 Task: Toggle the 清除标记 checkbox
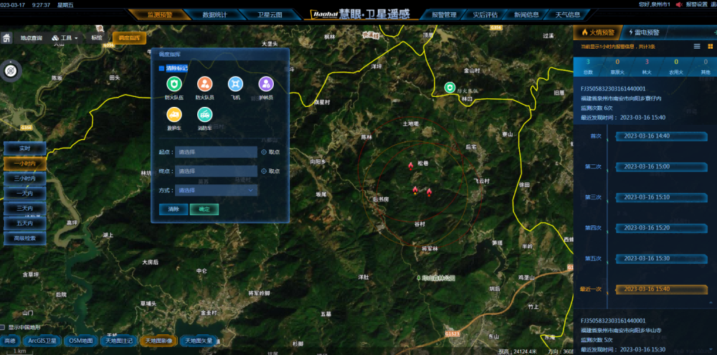click(x=162, y=68)
